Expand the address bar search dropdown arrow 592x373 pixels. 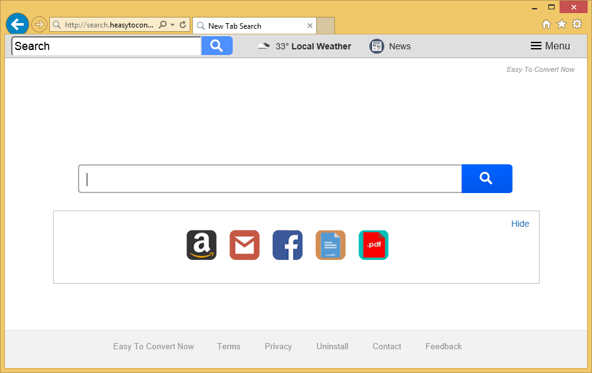[173, 25]
